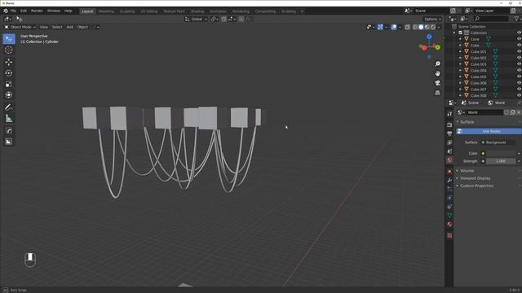The width and height of the screenshot is (522, 293).
Task: Click the Use Nodes button
Action: pos(489,131)
